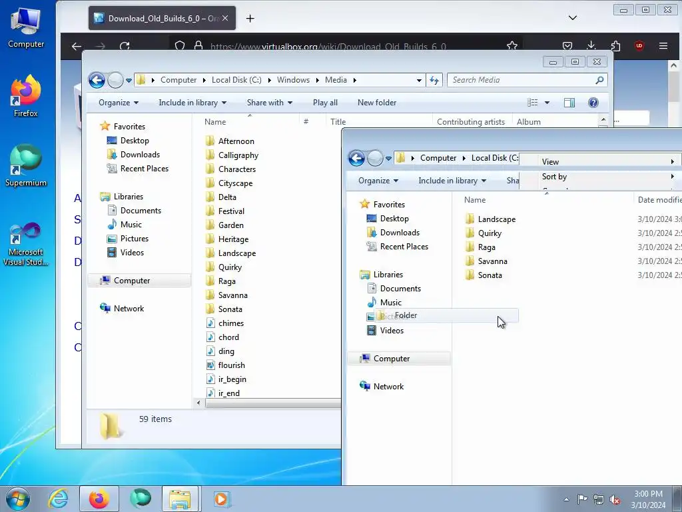Show hidden tray icons arrow
The width and height of the screenshot is (682, 512).
566,499
